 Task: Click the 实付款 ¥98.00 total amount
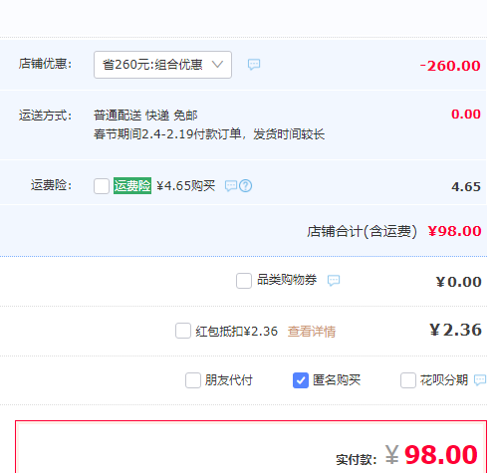coord(431,455)
